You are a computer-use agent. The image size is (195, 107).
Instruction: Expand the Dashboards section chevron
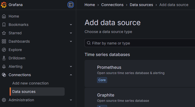71,41
